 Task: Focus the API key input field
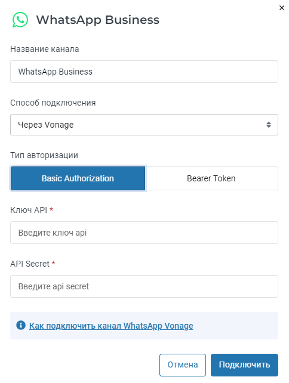coord(144,233)
